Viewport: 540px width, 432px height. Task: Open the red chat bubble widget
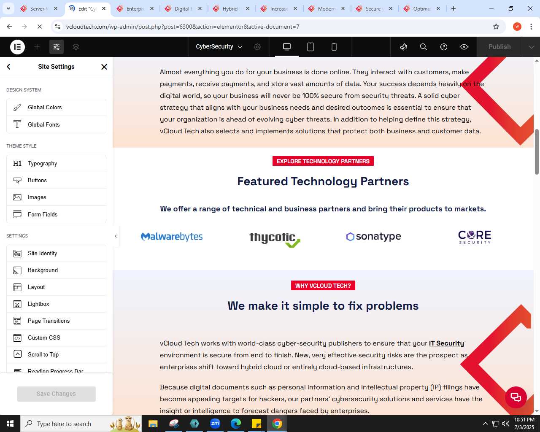tap(516, 397)
